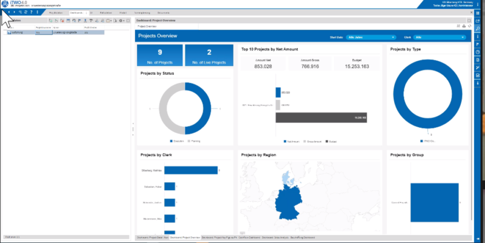
Task: Click the Budget value card
Action: click(x=357, y=63)
